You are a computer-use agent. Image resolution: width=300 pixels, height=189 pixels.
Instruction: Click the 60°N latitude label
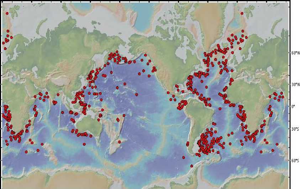[x=295, y=53]
